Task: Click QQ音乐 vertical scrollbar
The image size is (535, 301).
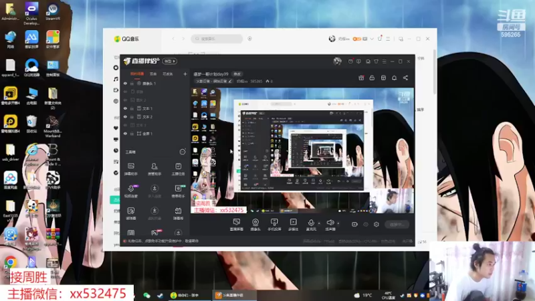Action: click(x=435, y=72)
